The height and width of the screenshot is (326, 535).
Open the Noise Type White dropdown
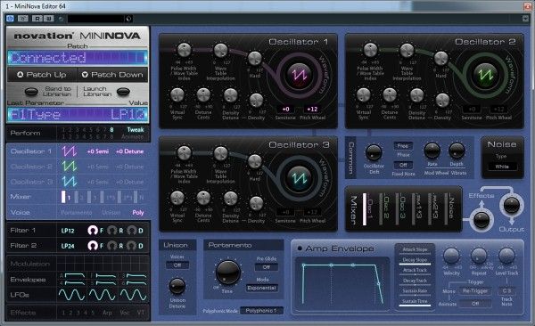click(x=502, y=167)
